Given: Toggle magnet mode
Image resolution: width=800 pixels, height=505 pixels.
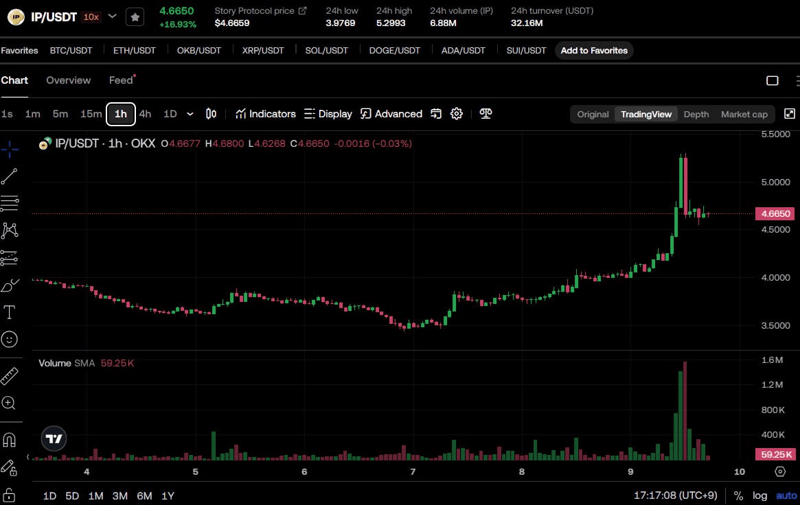Looking at the screenshot, I should click(x=10, y=439).
